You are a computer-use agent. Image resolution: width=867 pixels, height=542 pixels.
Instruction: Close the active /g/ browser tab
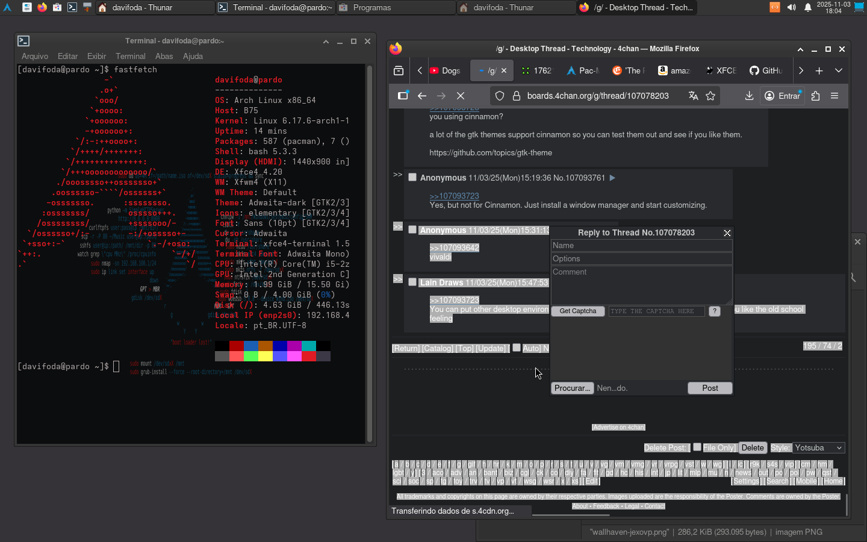click(x=504, y=70)
